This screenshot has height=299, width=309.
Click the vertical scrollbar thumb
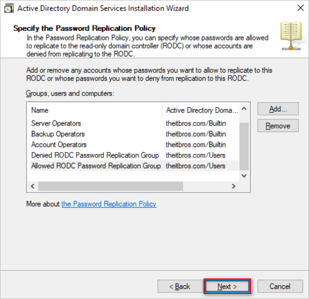244,146
